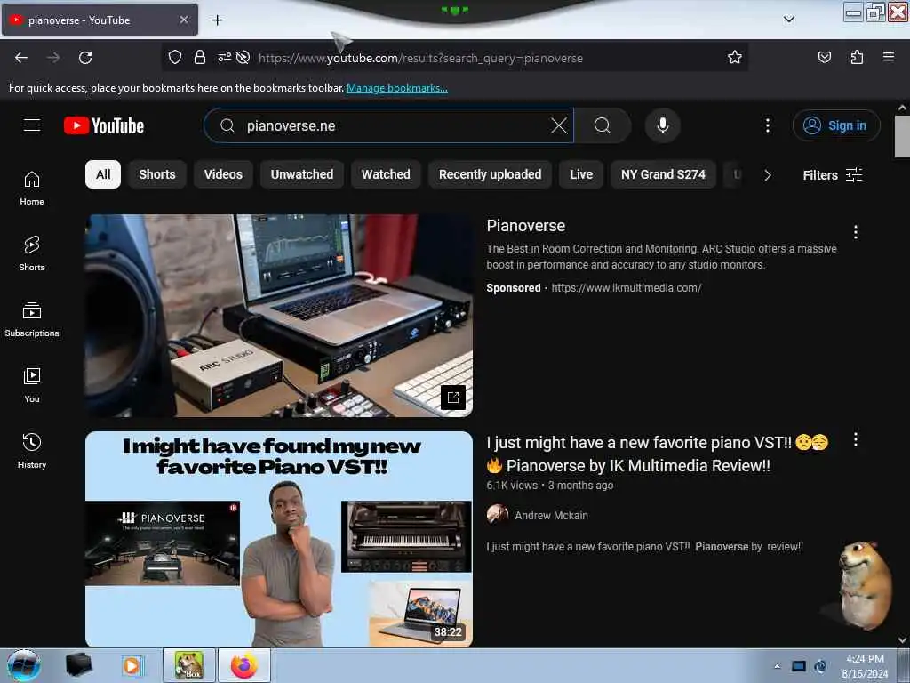This screenshot has height=683, width=910.
Task: Open options menu for the piano VST video
Action: coord(856,439)
